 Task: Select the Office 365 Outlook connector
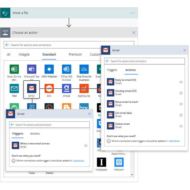[66, 69]
